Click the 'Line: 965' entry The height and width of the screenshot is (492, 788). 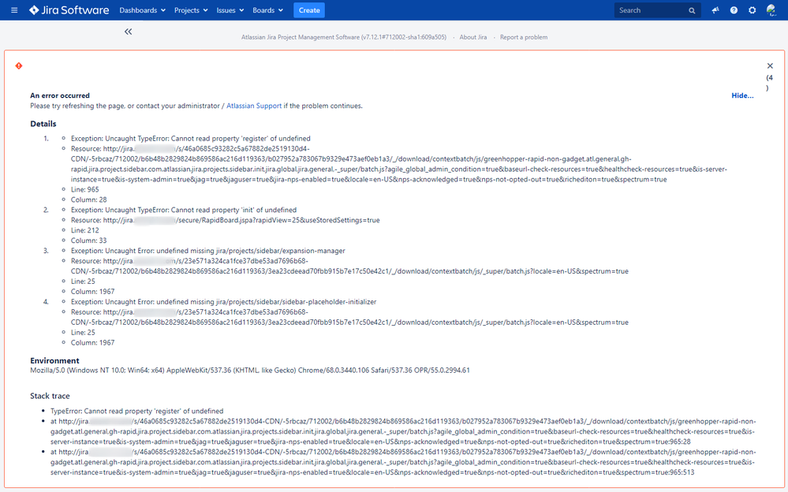[x=85, y=189]
